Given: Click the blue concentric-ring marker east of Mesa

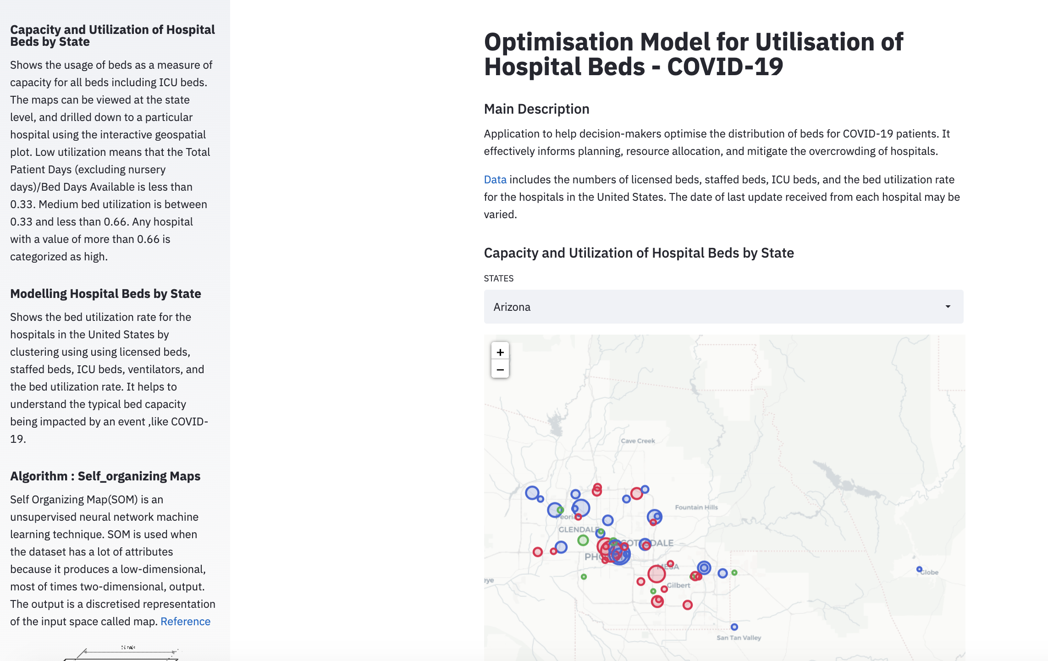Looking at the screenshot, I should (x=704, y=568).
